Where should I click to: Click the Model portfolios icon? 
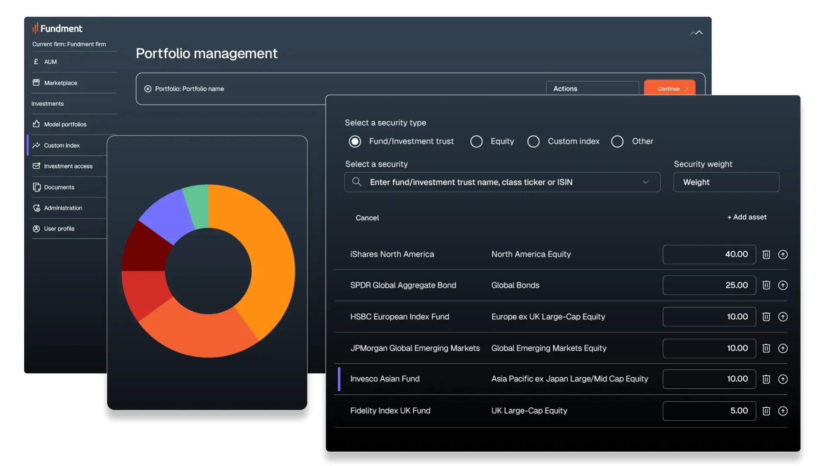point(36,124)
